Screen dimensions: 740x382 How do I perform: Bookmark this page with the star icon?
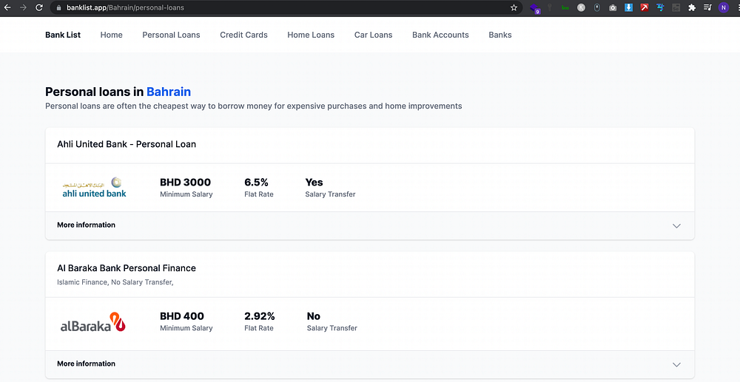[x=514, y=7]
